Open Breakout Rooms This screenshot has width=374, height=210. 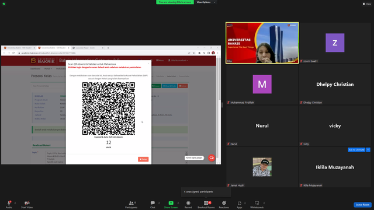pos(206,204)
